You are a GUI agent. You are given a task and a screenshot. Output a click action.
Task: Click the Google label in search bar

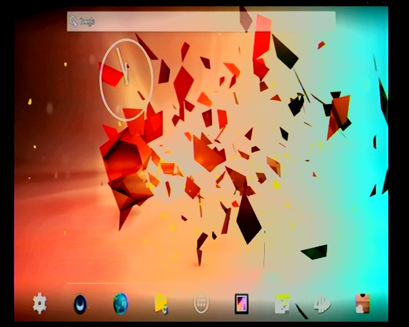pos(87,22)
